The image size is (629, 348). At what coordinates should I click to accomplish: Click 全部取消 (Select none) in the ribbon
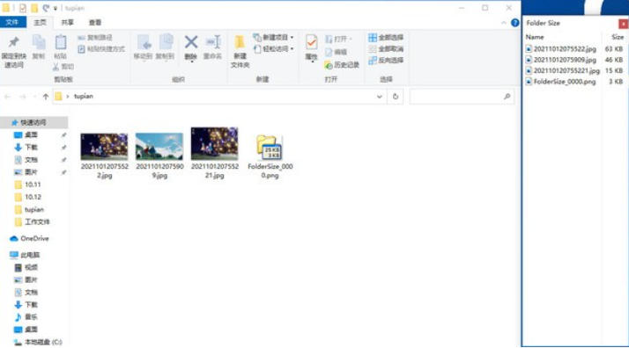coord(386,49)
